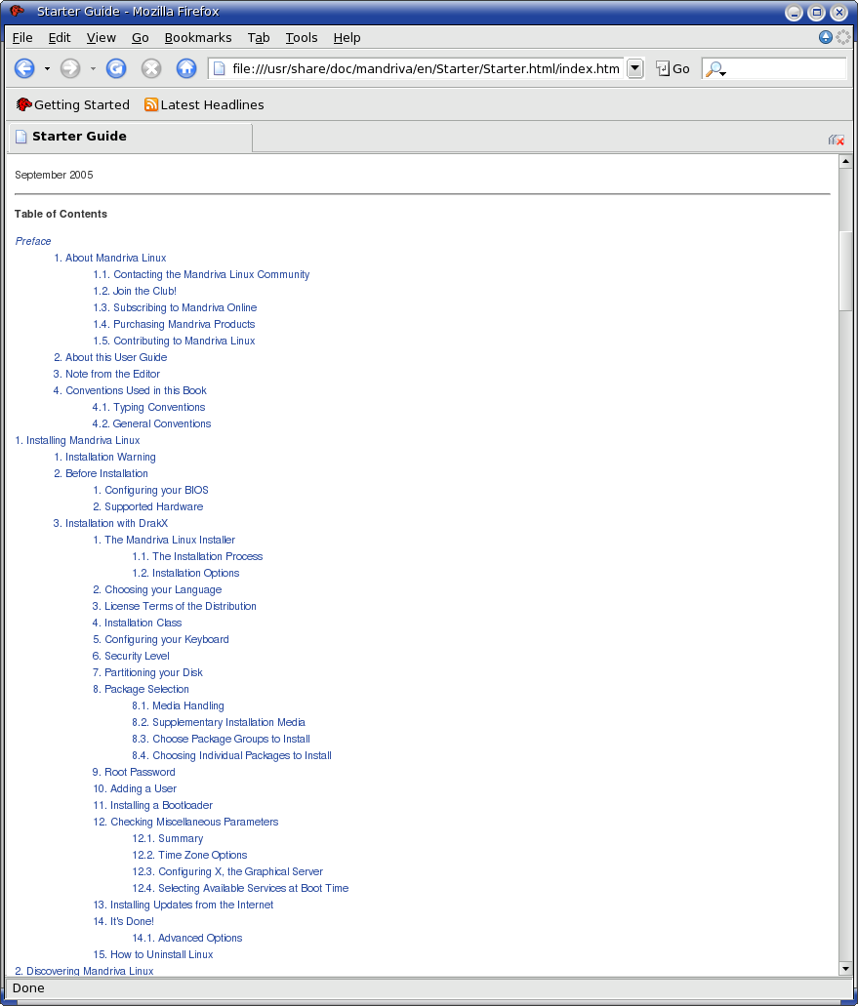
Task: Open the Preface link
Action: pos(33,241)
